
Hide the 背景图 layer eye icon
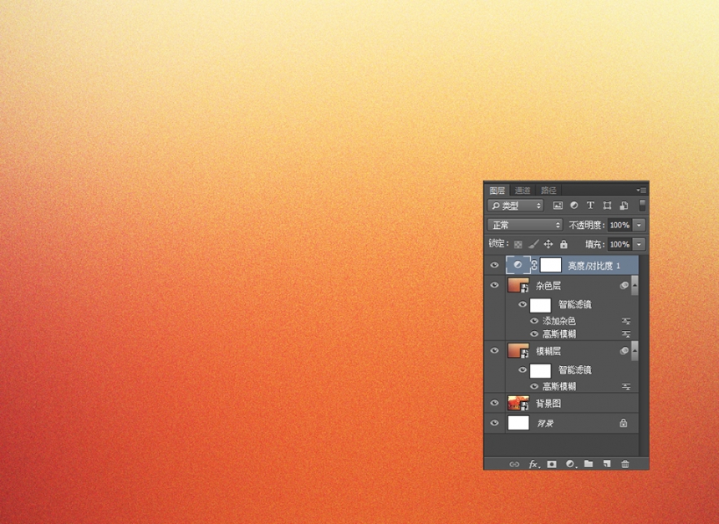[x=494, y=403]
